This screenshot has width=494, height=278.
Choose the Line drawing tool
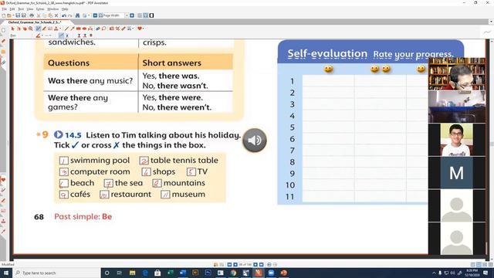click(x=66, y=29)
